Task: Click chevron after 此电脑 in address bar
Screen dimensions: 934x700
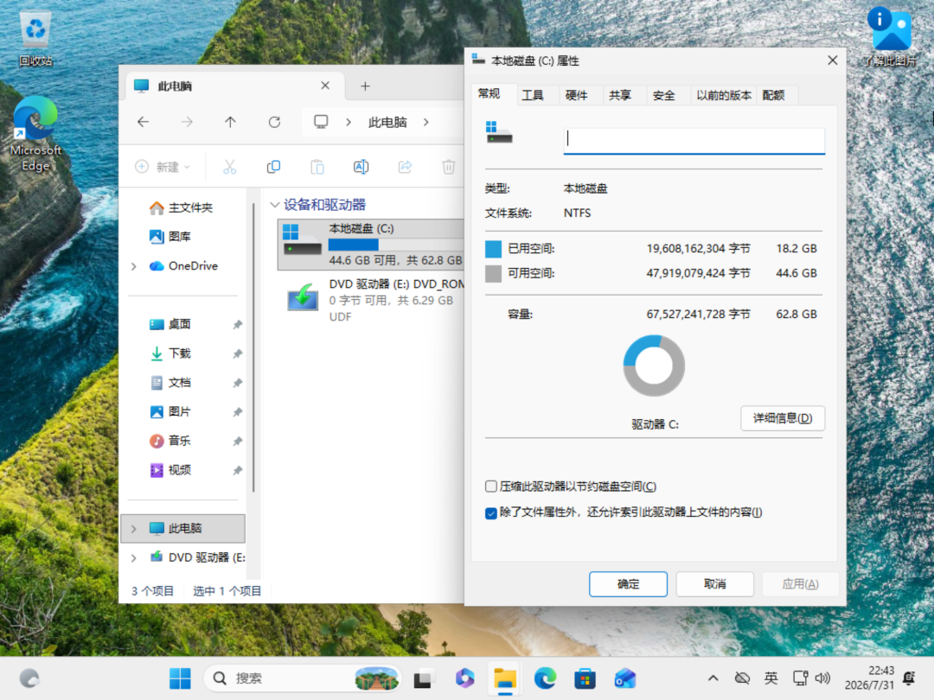Action: [425, 122]
